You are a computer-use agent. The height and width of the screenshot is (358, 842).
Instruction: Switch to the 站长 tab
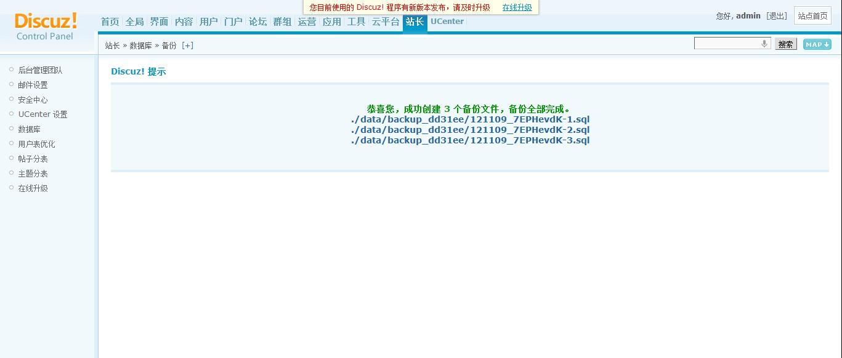(415, 21)
